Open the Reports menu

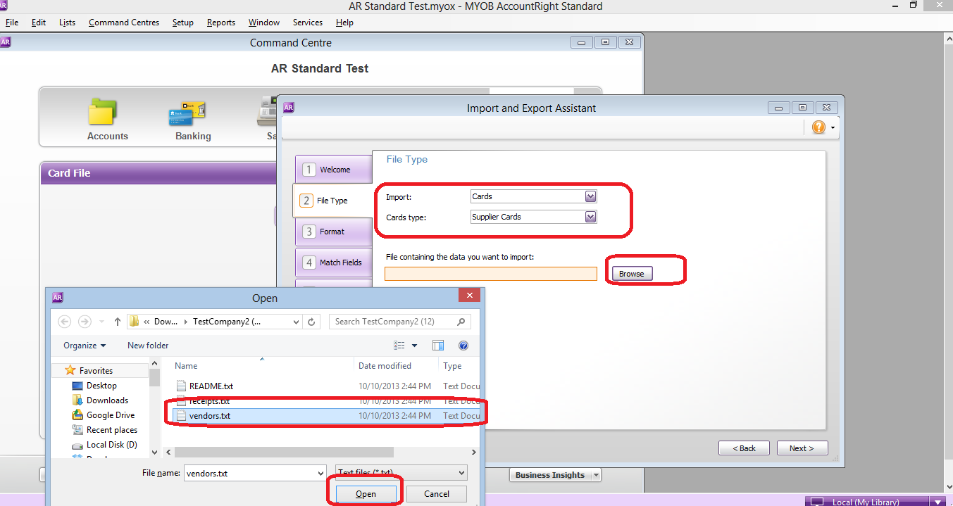[x=221, y=23]
